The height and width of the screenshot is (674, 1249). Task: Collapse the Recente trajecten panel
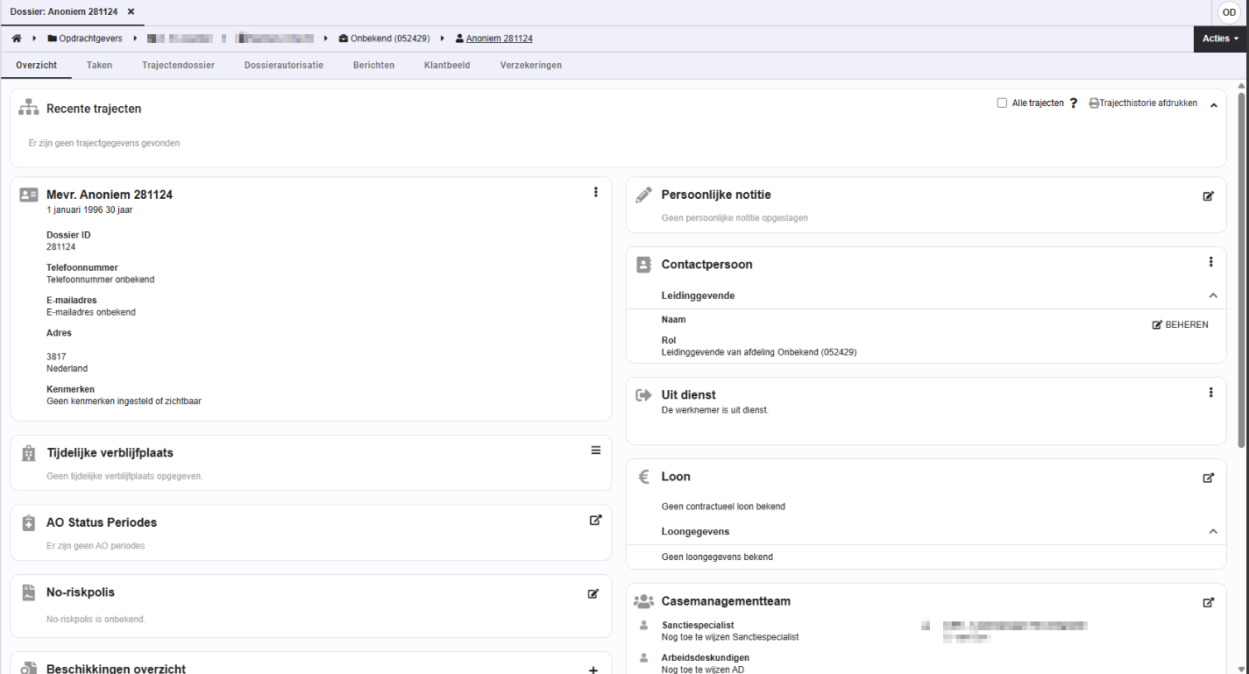[1214, 105]
